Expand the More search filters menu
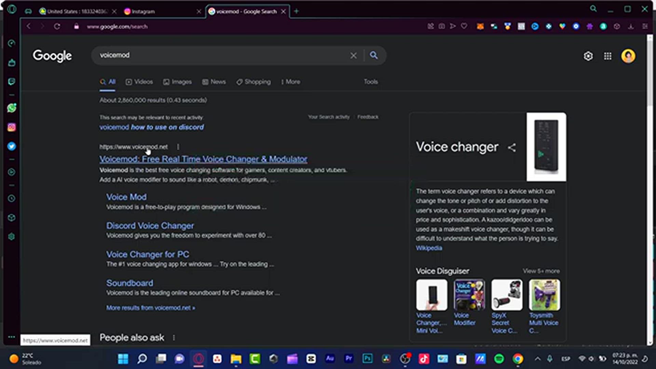This screenshot has height=369, width=656. coord(291,82)
